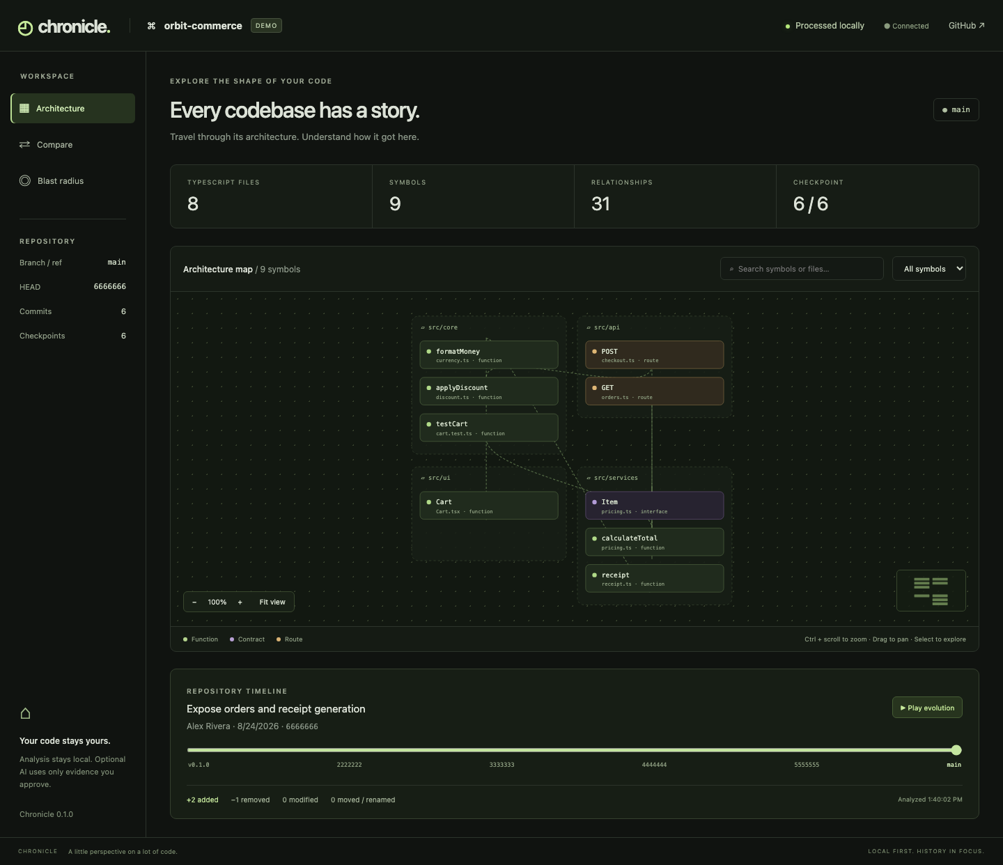1003x865 pixels.
Task: Jump to the v0.1.0 timeline checkpoint
Action: tap(199, 765)
